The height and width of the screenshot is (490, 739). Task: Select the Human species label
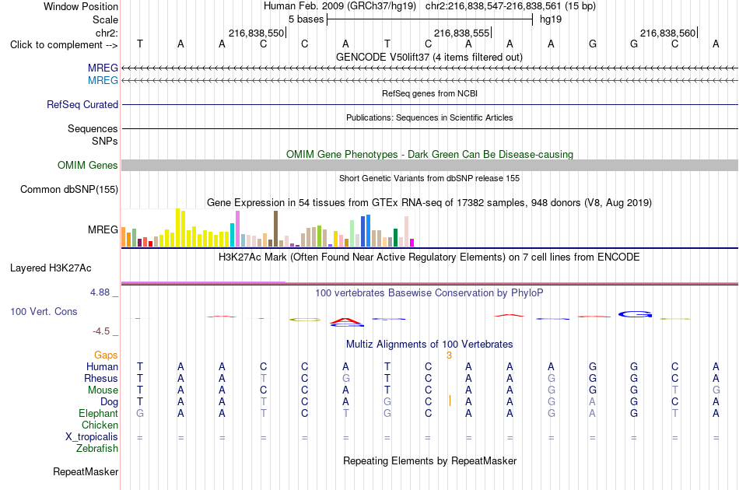[x=102, y=366]
